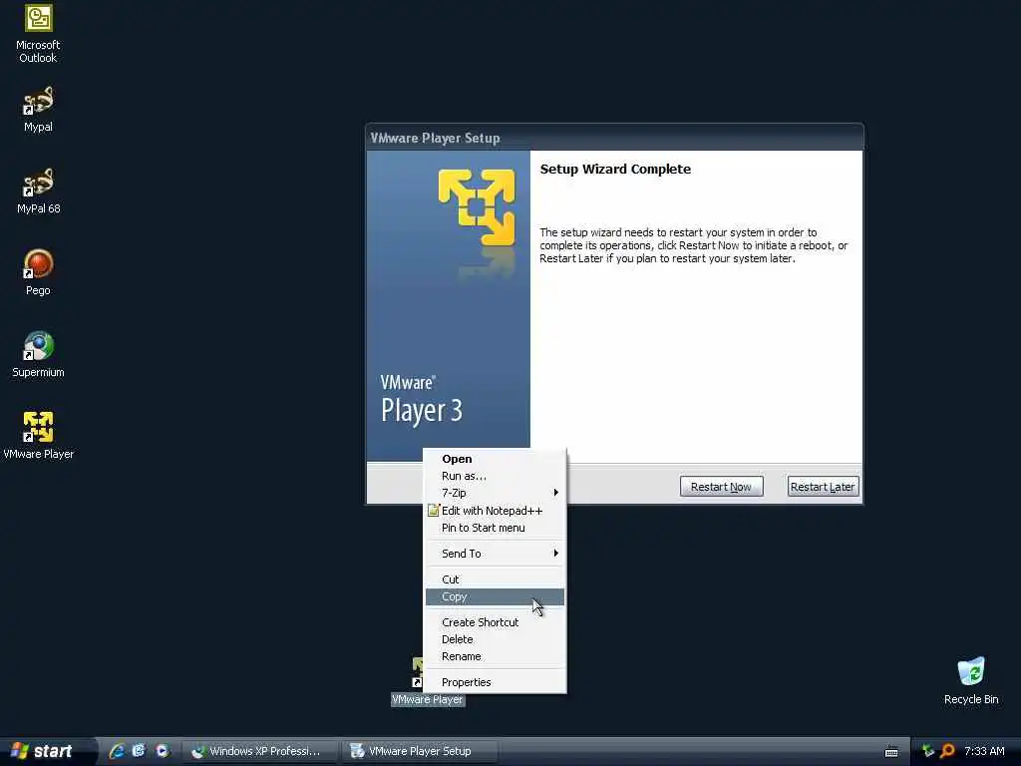Choose Create Shortcut in context menu
This screenshot has height=766, width=1021.
pyautogui.click(x=495, y=622)
